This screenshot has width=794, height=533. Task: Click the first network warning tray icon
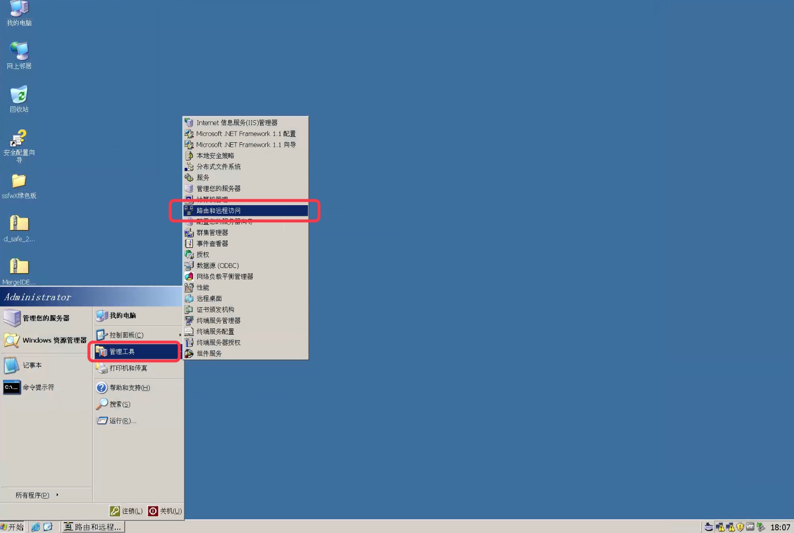point(720,527)
